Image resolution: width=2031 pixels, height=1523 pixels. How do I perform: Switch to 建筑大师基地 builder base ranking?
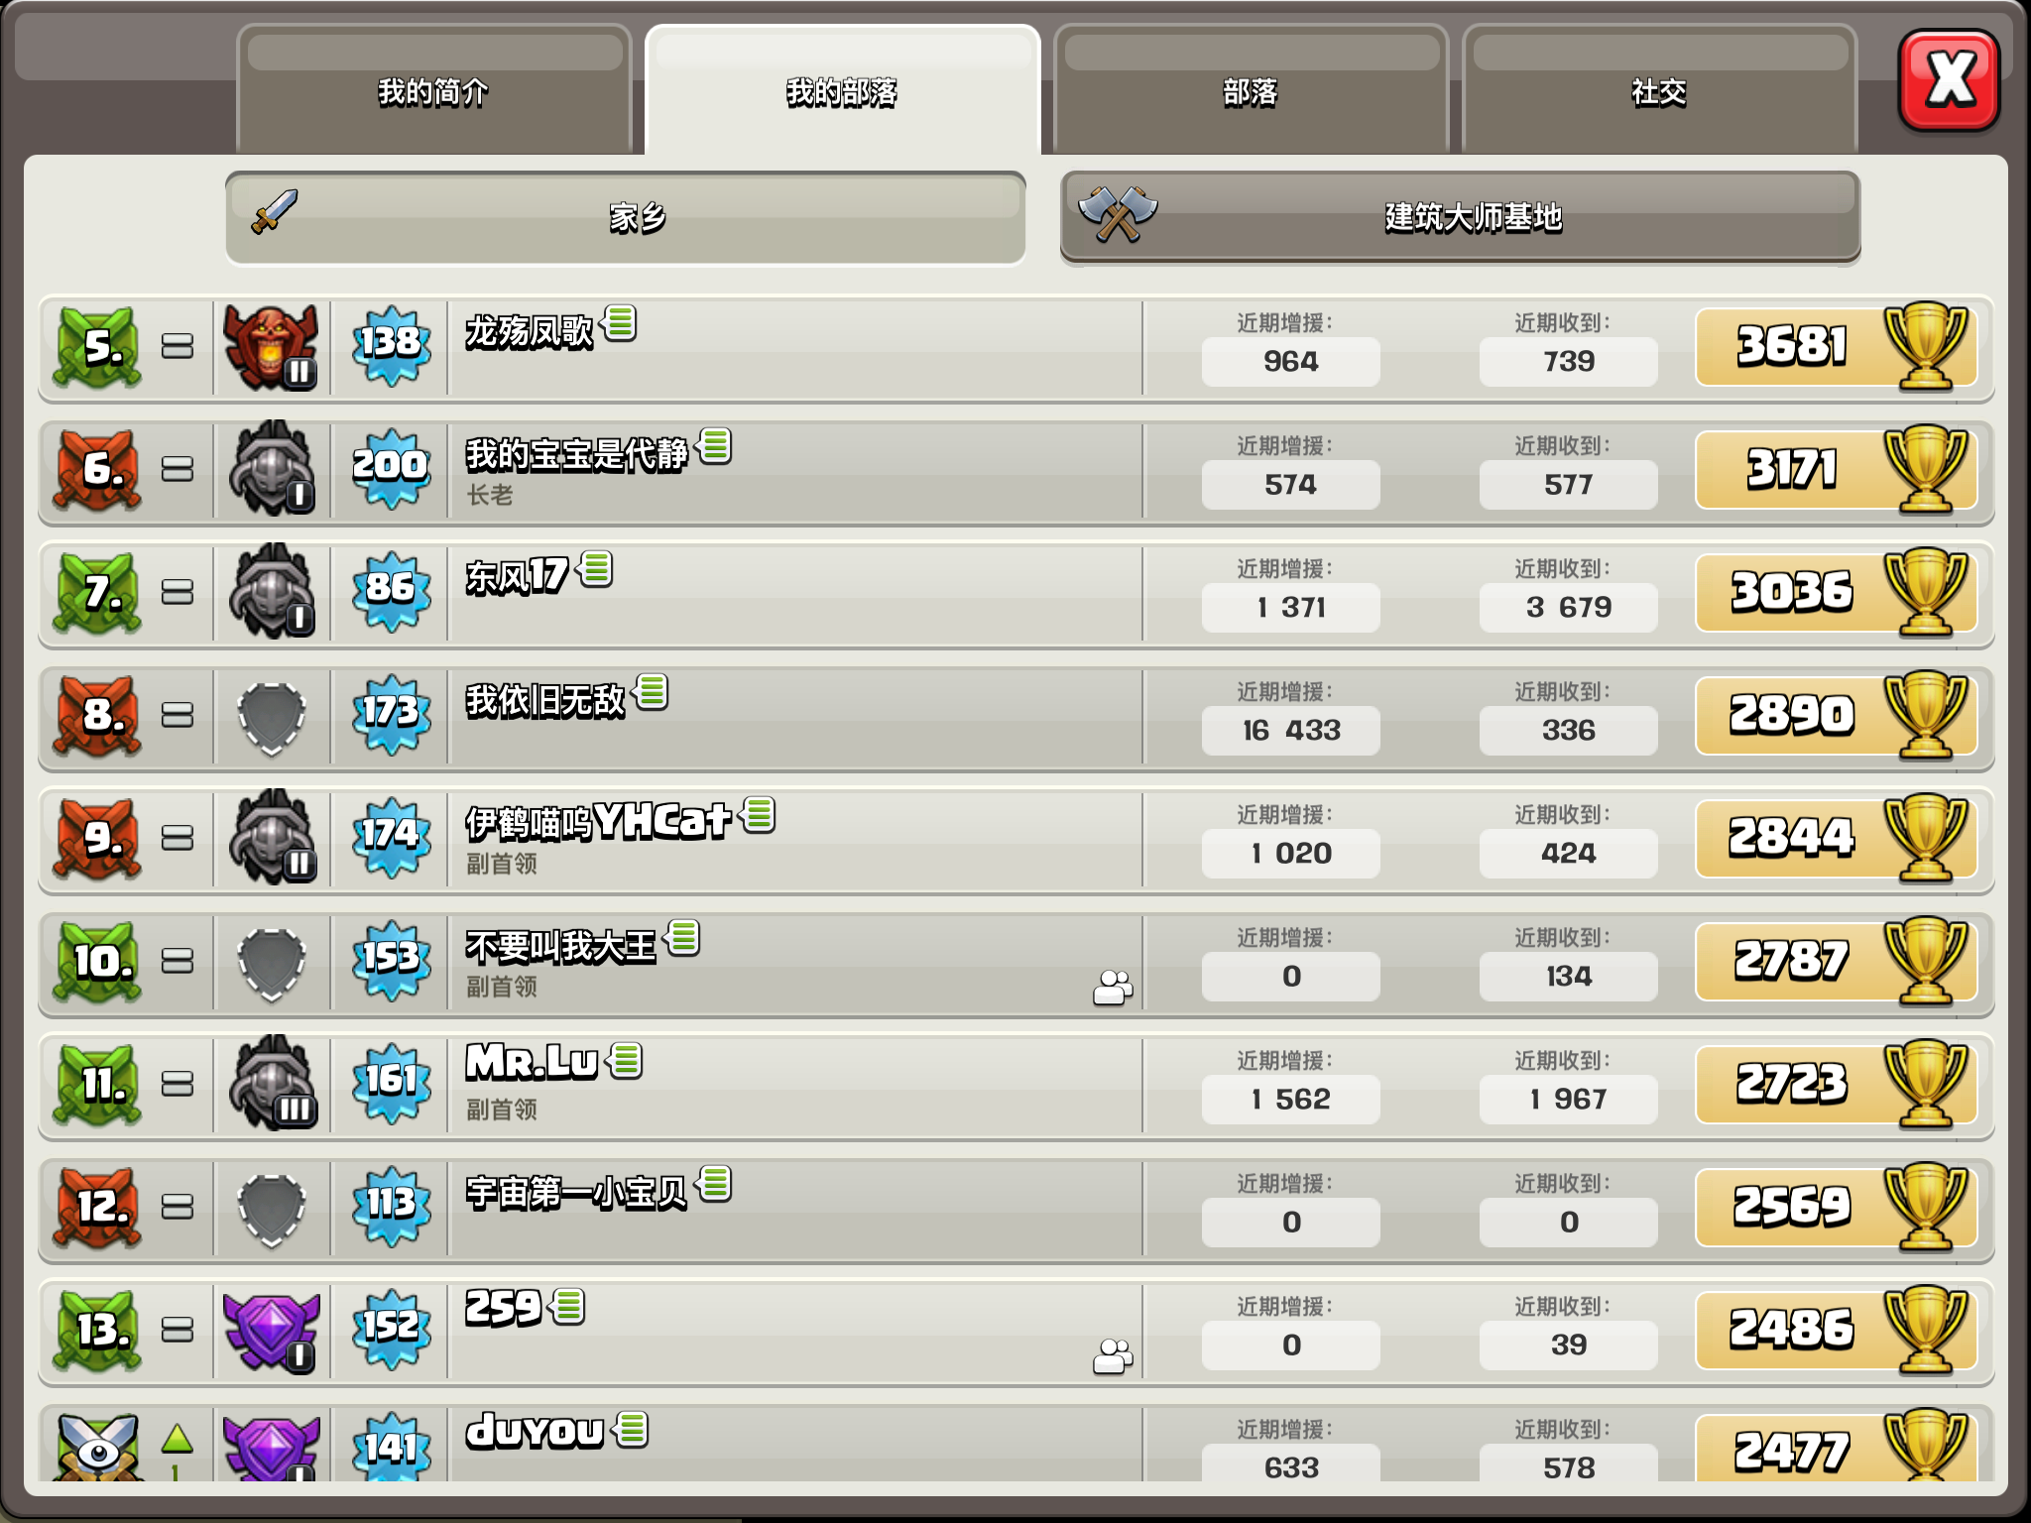point(1460,217)
